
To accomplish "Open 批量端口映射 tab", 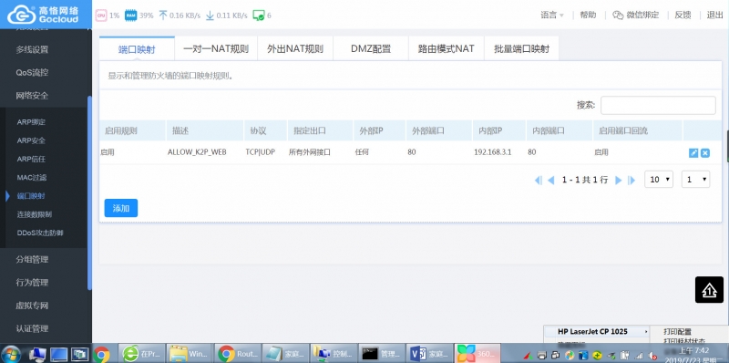I will click(x=521, y=49).
